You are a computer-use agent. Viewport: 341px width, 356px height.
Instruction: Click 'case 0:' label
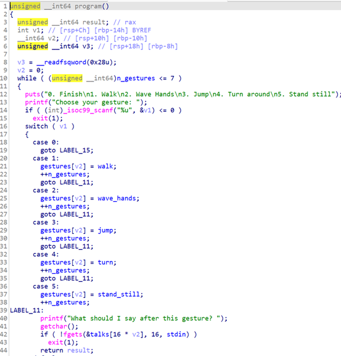[x=46, y=143]
